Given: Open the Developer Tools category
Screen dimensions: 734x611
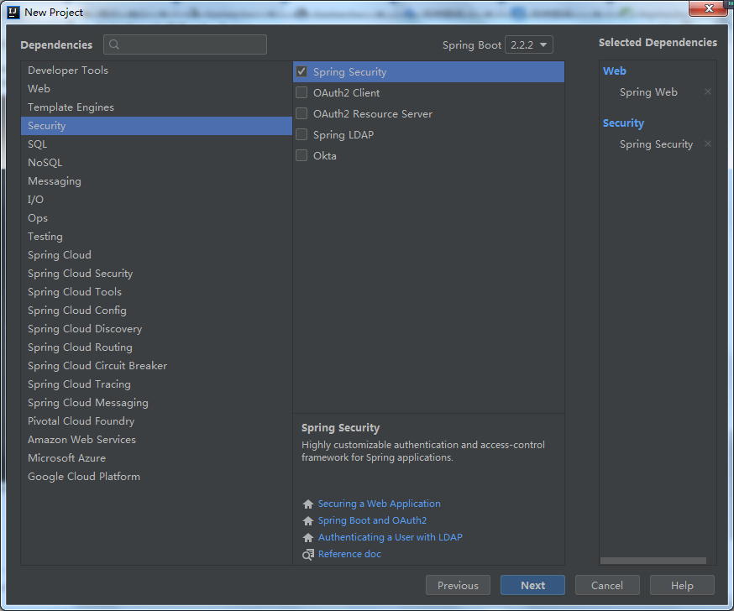Looking at the screenshot, I should 68,70.
